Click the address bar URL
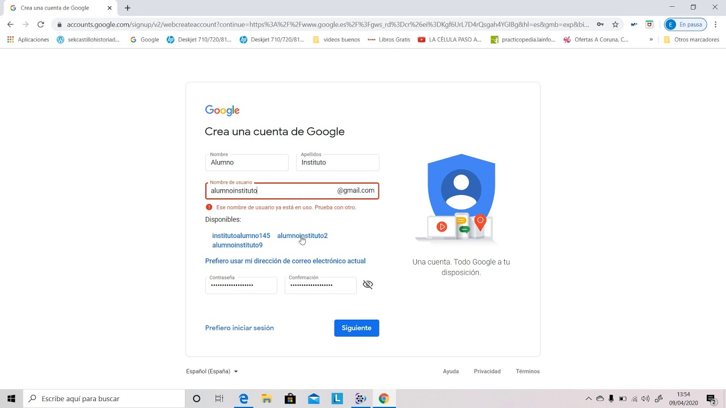Viewport: 726px width, 408px height. coord(328,24)
